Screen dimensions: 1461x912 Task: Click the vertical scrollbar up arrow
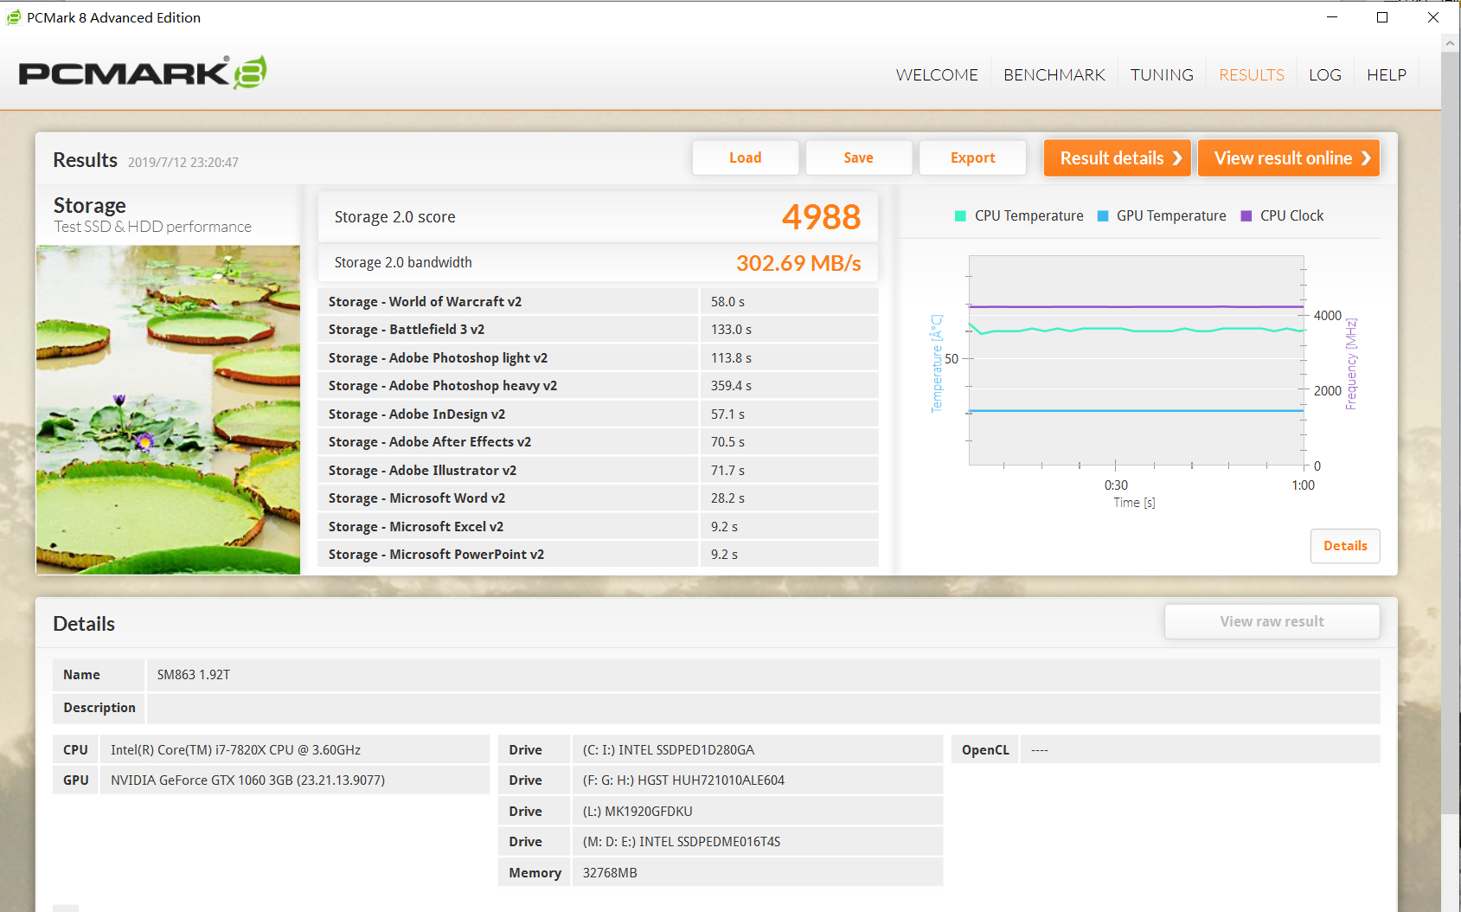[x=1451, y=43]
